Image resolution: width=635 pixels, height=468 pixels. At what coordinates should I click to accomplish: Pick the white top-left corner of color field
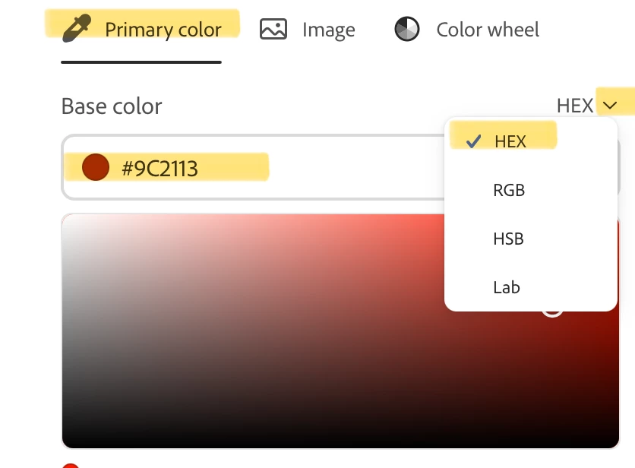pyautogui.click(x=71, y=223)
